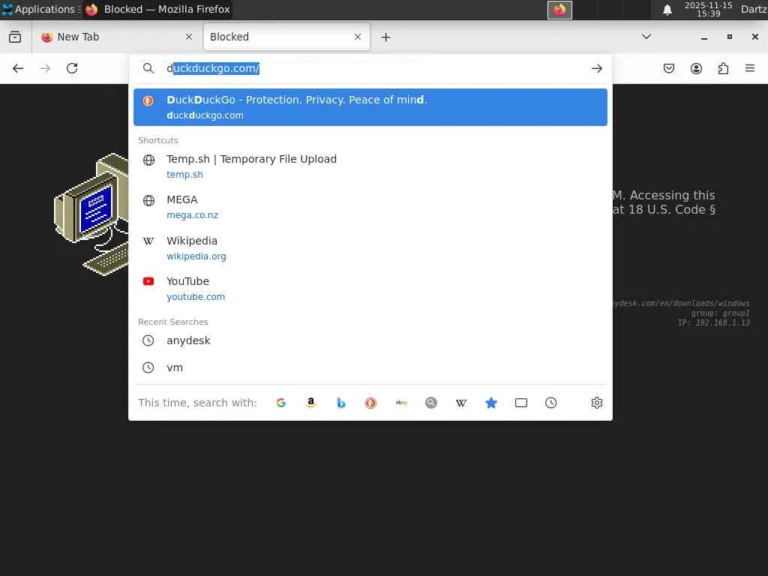Screen dimensions: 768x576
Task: Close the New Tab tab
Action: point(189,37)
